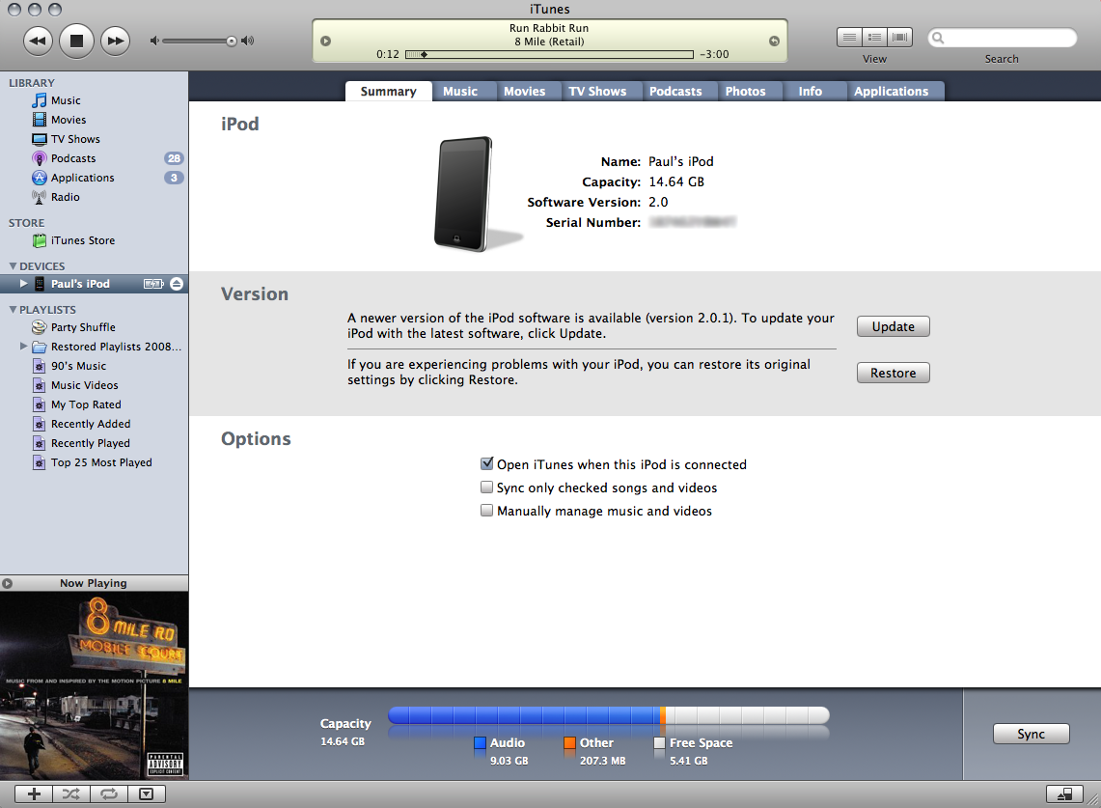The width and height of the screenshot is (1101, 808).
Task: Uncheck Open iTunes when this iPod is connected
Action: coord(486,463)
